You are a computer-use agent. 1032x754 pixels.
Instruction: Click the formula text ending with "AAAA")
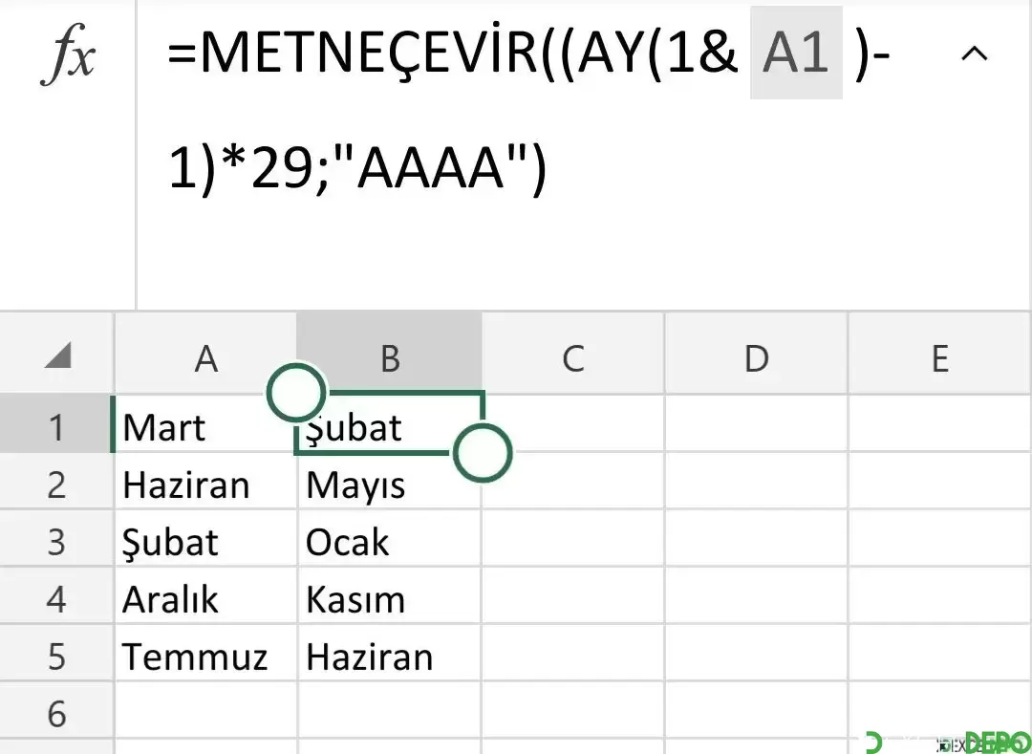pos(357,167)
